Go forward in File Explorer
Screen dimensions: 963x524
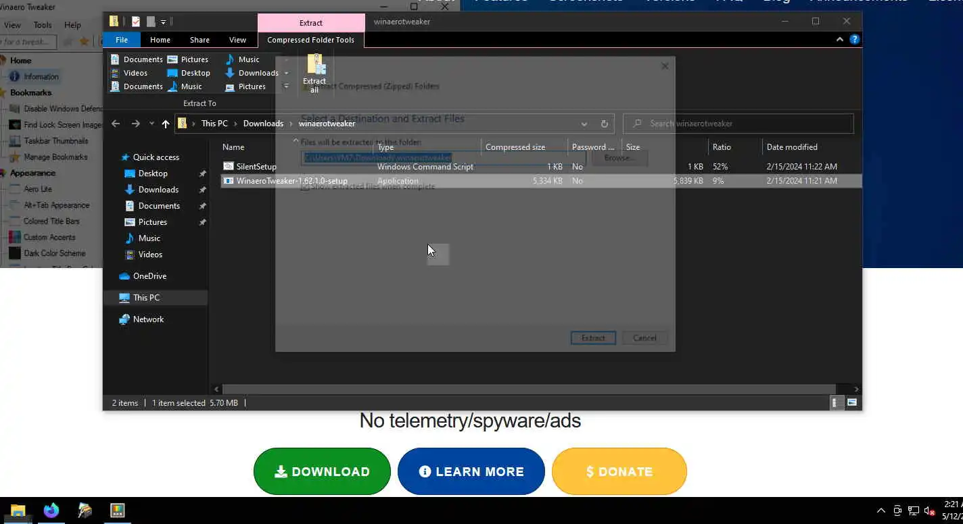[x=136, y=124]
